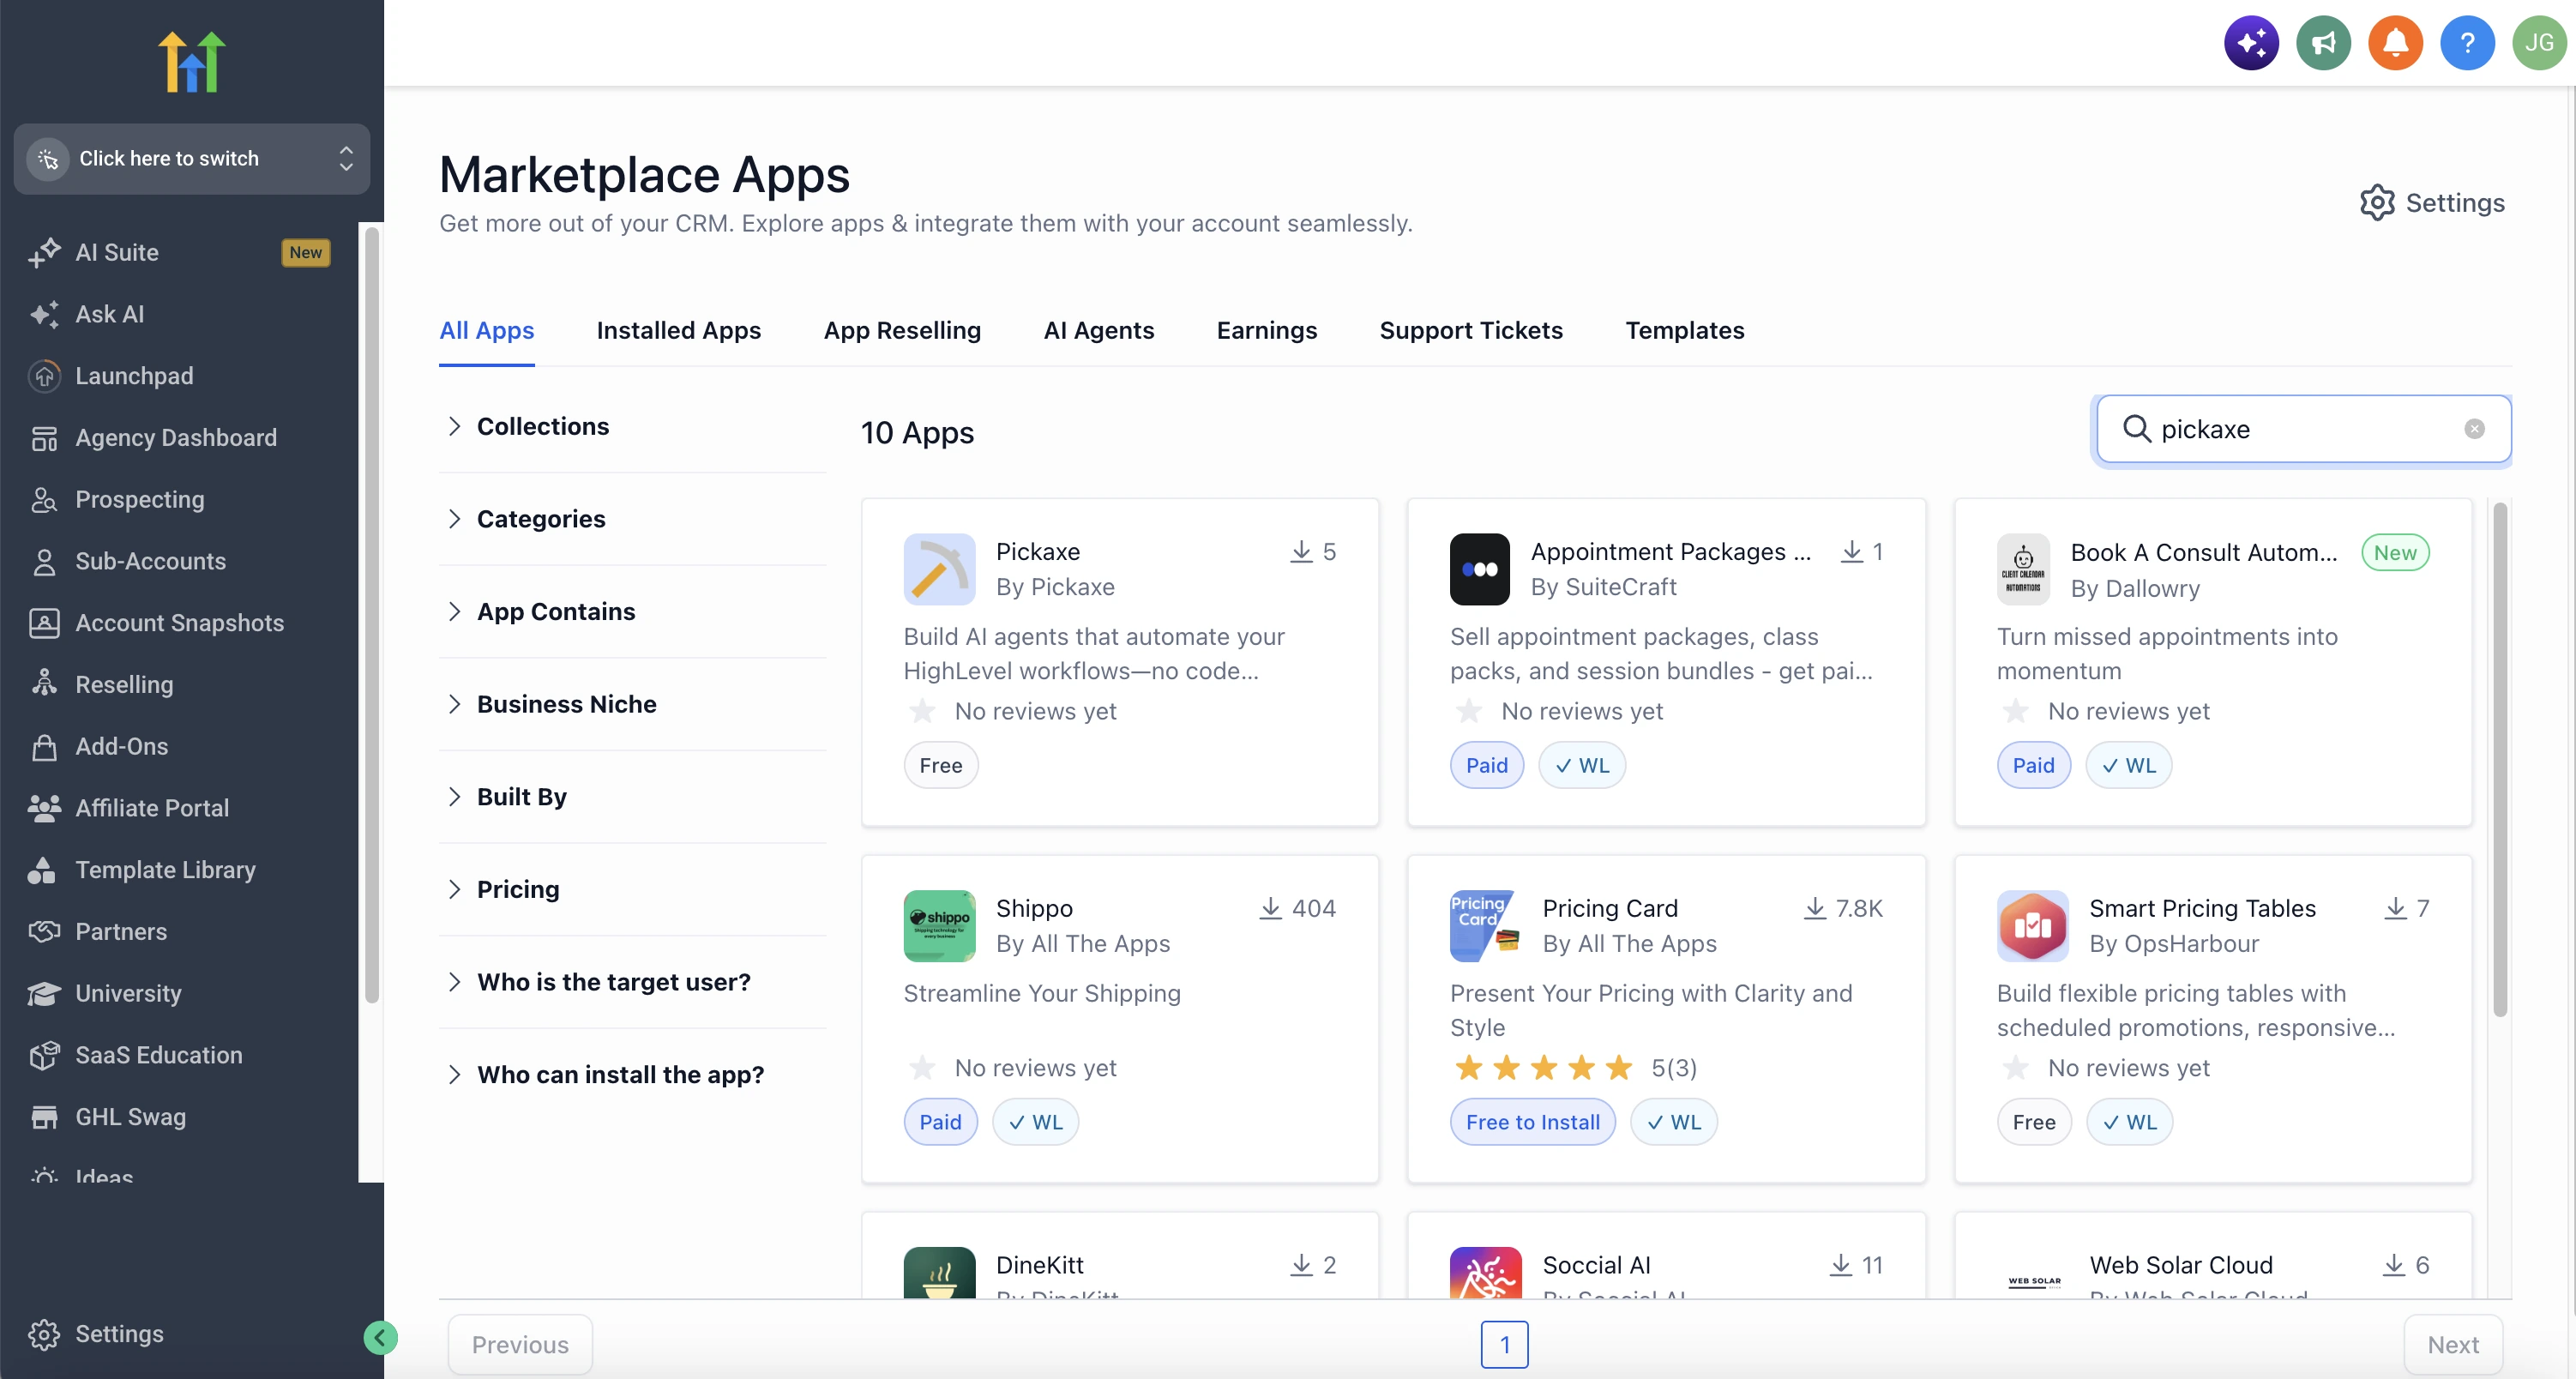The height and width of the screenshot is (1379, 2576).
Task: Switch to the All Apps tab
Action: point(486,330)
